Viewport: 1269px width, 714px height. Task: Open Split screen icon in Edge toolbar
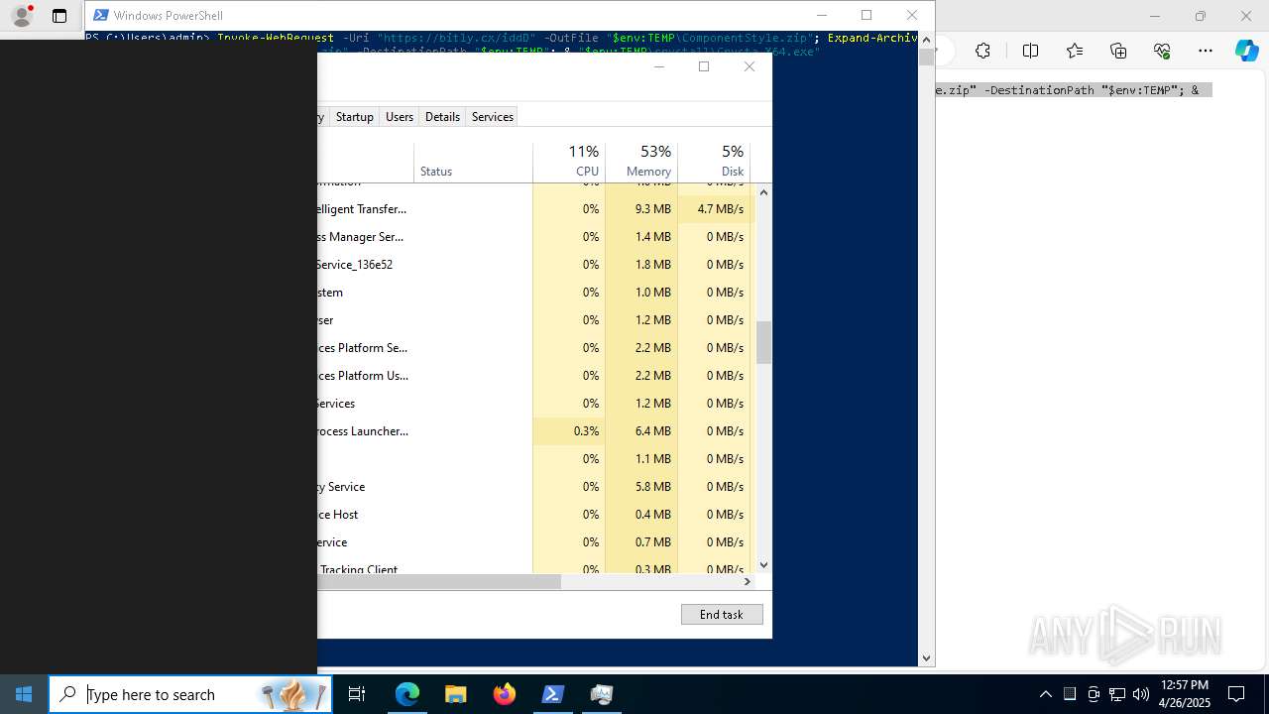1030,51
